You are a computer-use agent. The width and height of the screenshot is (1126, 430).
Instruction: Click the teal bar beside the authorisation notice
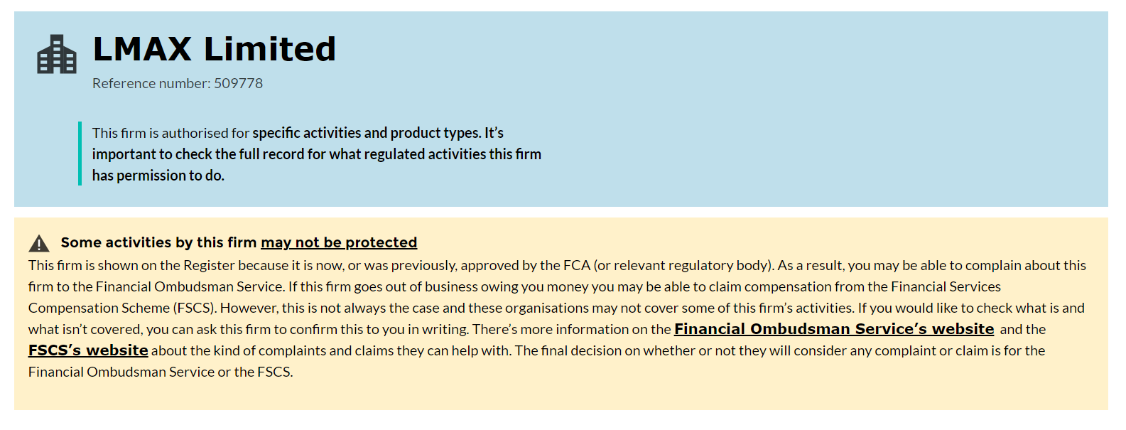coord(80,154)
